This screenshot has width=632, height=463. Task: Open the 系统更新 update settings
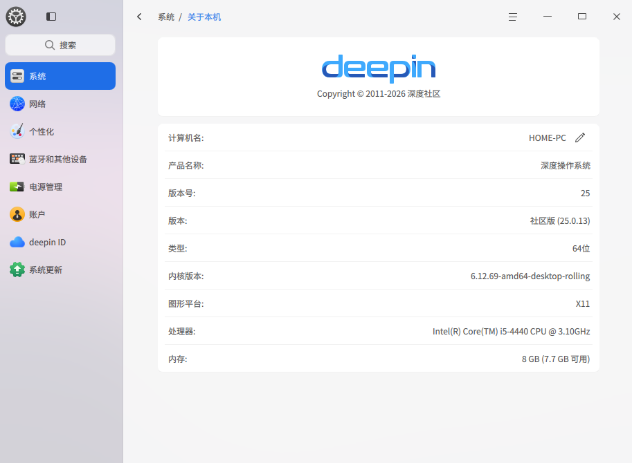click(x=60, y=270)
